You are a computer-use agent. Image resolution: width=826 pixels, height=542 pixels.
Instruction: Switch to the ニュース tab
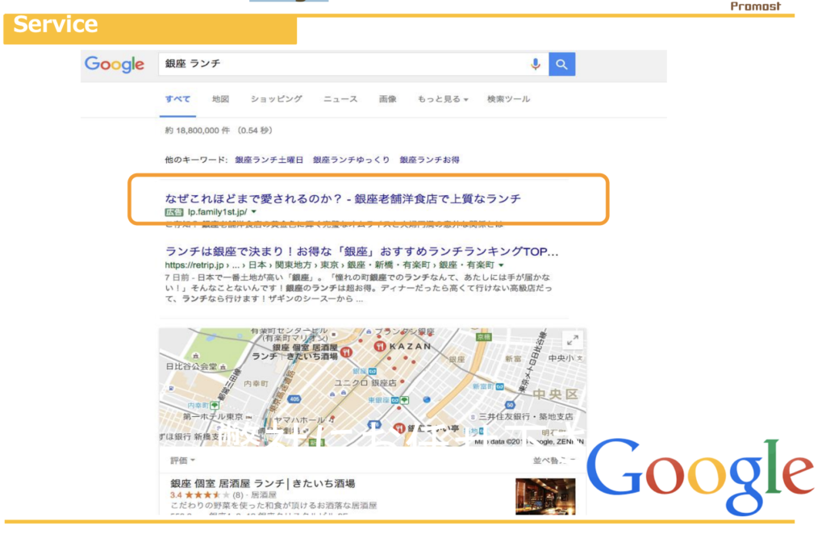(x=340, y=99)
